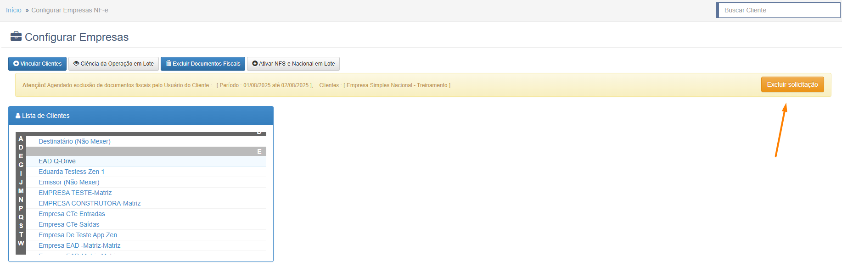Activate Ativar NFS-e Nacional em Lote
Image resolution: width=842 pixels, height=267 pixels.
[293, 64]
